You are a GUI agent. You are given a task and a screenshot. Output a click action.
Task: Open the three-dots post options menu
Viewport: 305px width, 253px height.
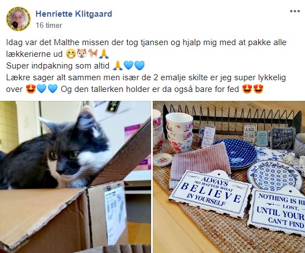click(x=295, y=11)
